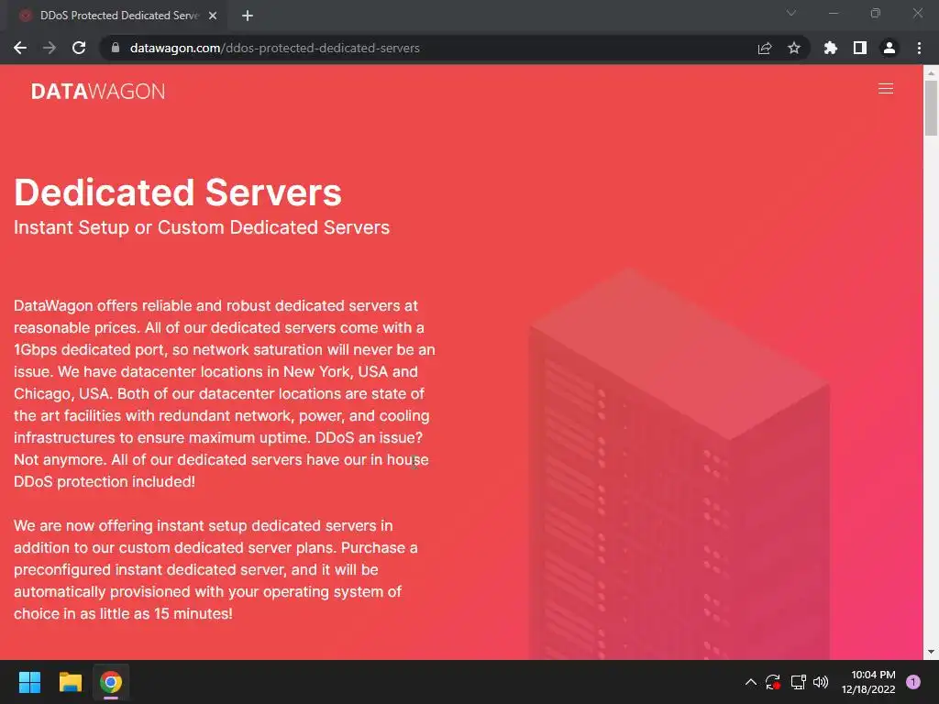This screenshot has height=704, width=939.
Task: Open the Windows Start menu
Action: [x=29, y=682]
